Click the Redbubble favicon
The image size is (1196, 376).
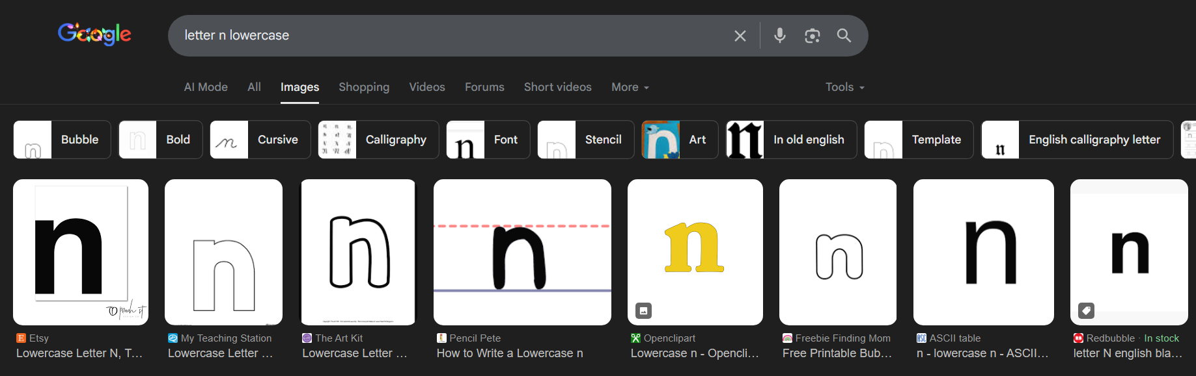tap(1078, 338)
